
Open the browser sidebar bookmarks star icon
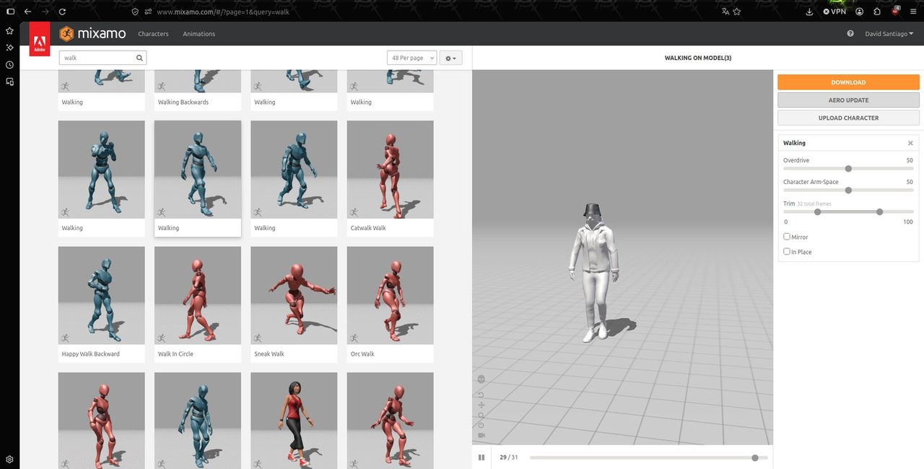tap(9, 31)
